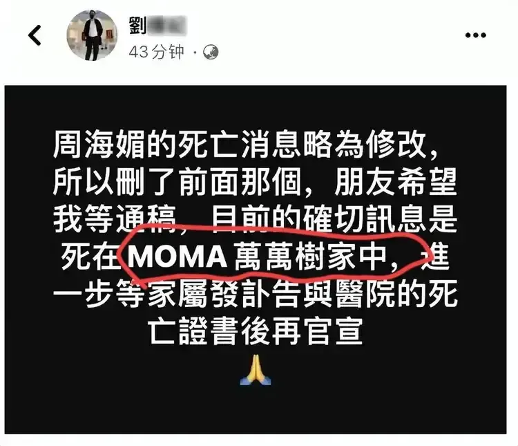Click the word MOMA in post
The image size is (518, 446).
pos(178,257)
